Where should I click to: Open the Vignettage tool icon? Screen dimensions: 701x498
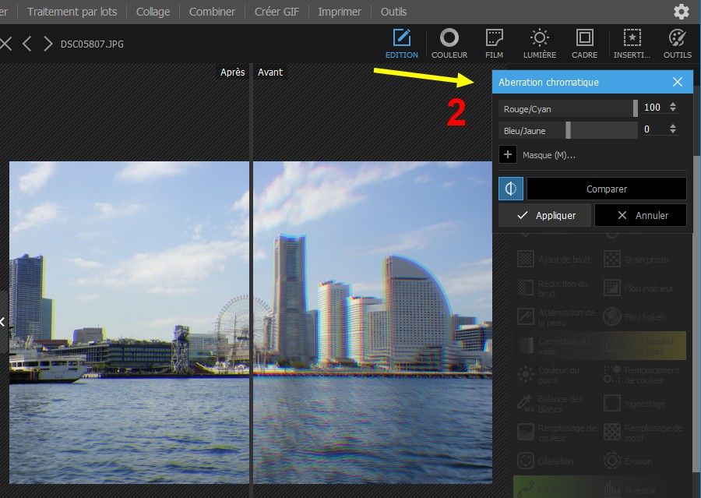pyautogui.click(x=612, y=403)
